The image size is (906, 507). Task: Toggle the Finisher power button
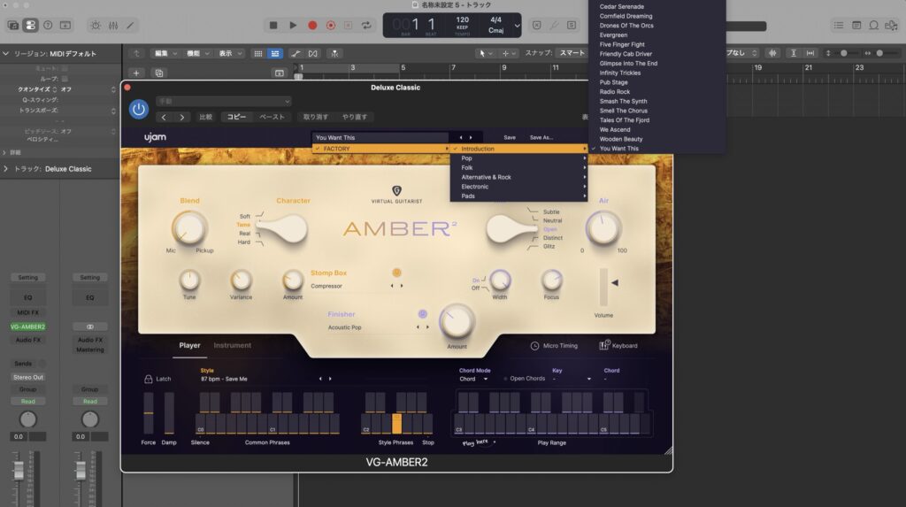tap(422, 314)
